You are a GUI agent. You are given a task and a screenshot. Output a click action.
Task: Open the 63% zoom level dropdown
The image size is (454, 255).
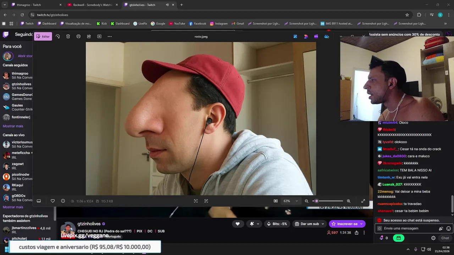(x=291, y=201)
